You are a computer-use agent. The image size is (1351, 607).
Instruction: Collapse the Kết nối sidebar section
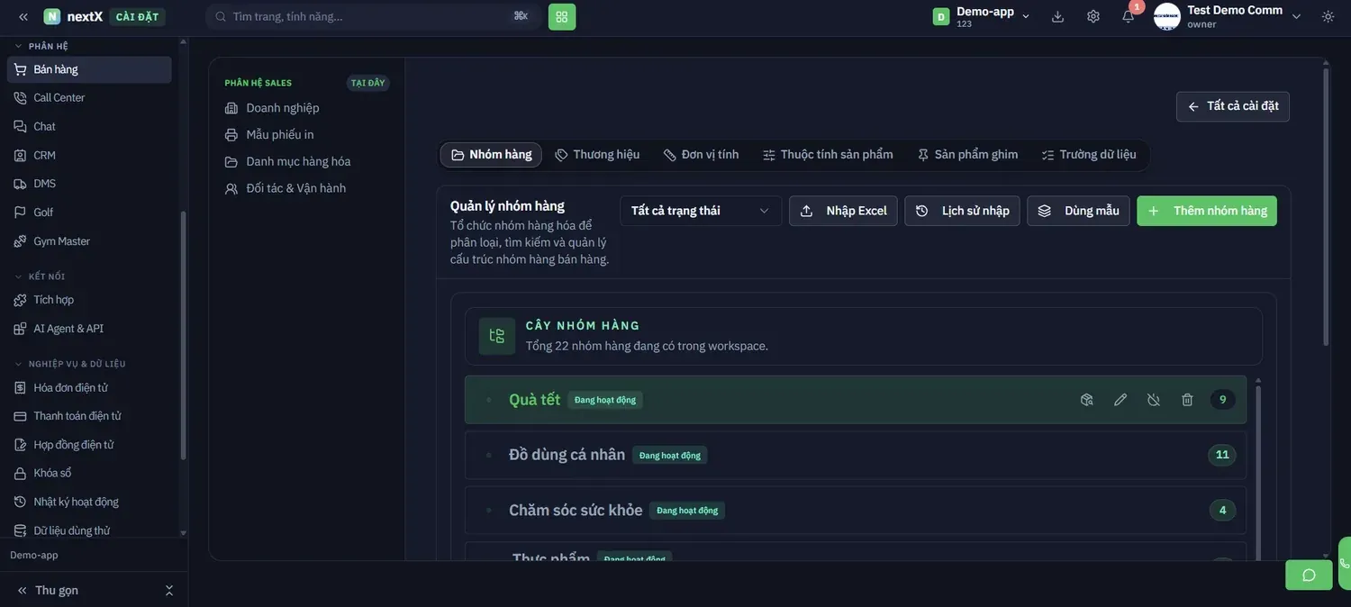point(41,276)
